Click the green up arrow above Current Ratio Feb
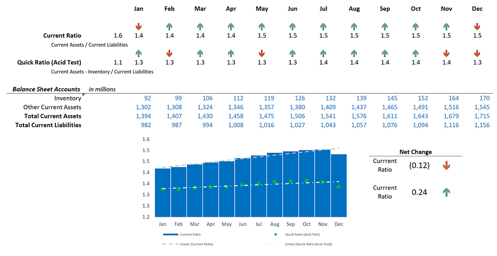 (169, 27)
